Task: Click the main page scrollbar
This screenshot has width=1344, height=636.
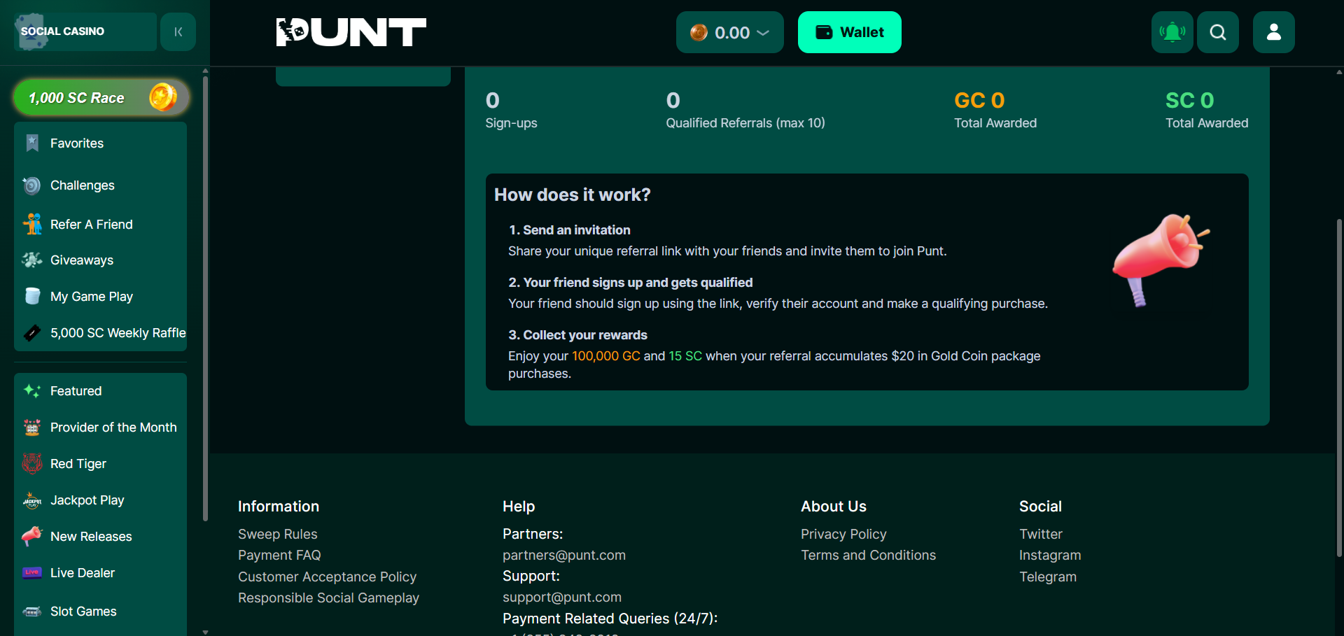Action: point(1339,388)
